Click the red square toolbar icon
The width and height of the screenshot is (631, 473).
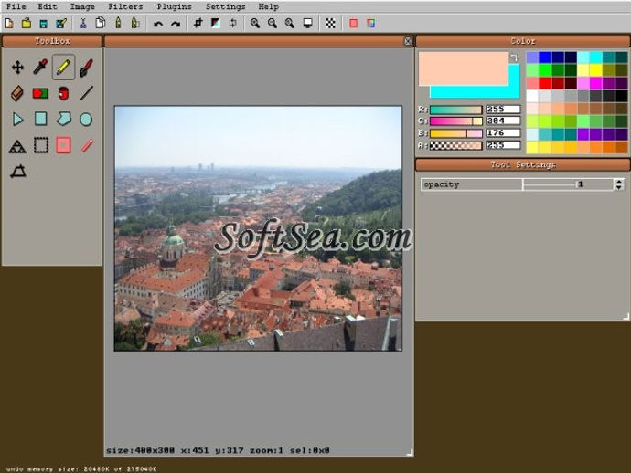coord(353,24)
